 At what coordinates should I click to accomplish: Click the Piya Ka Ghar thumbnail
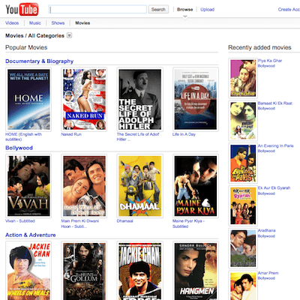click(243, 78)
